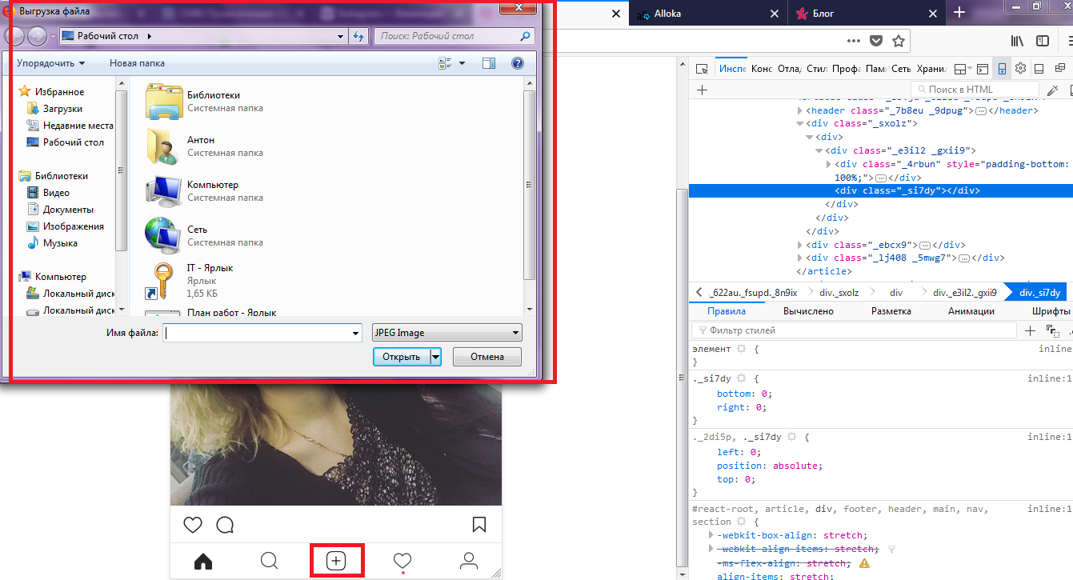Open Instagram profile person icon

[x=469, y=561]
